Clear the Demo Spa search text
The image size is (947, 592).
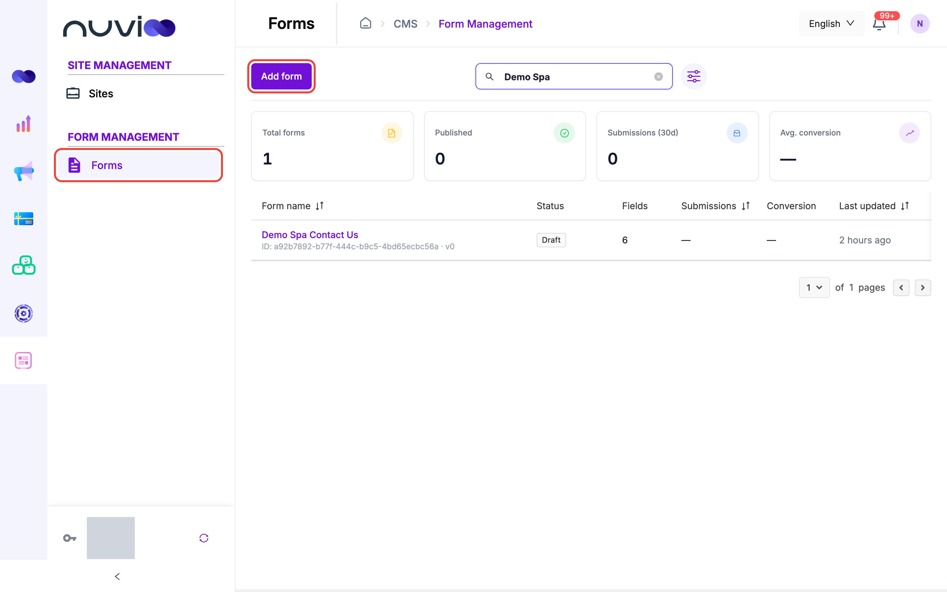pos(659,77)
